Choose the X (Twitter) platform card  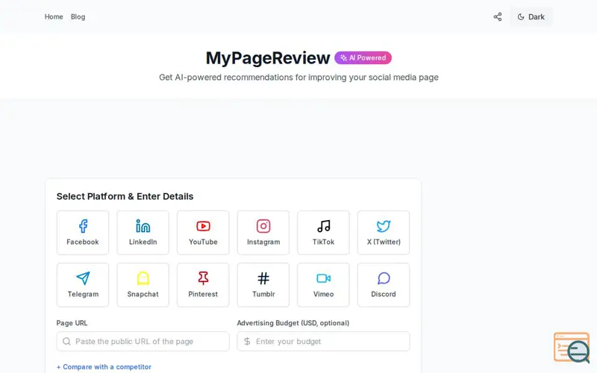(384, 233)
